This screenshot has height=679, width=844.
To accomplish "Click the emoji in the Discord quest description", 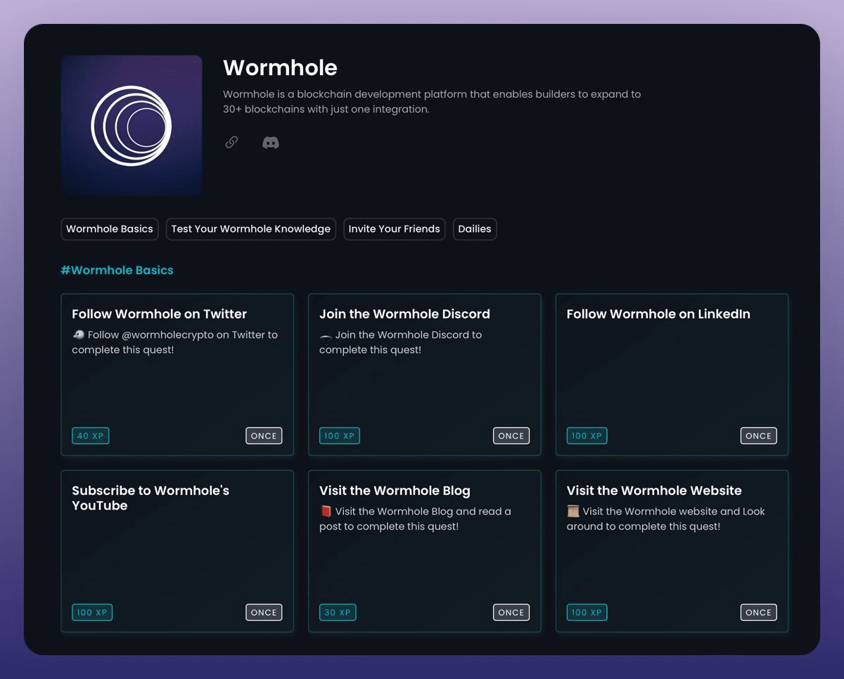I will (326, 336).
